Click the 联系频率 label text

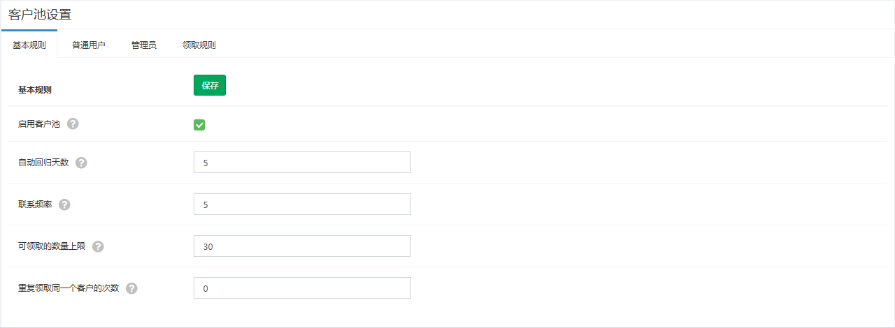coord(35,204)
